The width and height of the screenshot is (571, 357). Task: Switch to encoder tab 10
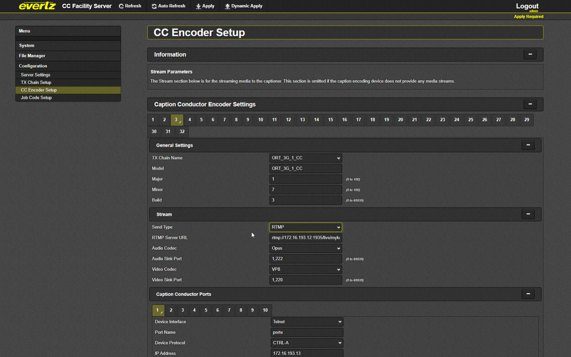[x=261, y=119]
